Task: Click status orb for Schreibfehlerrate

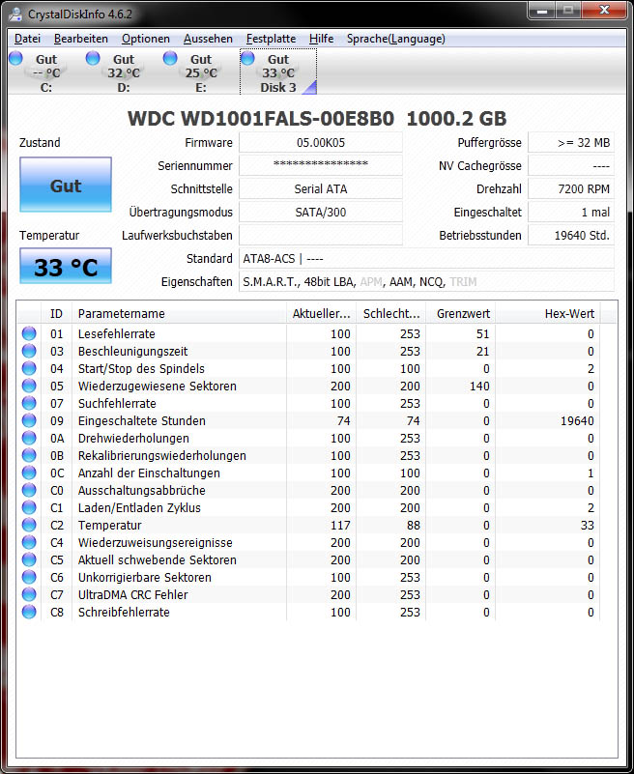Action: (x=29, y=612)
